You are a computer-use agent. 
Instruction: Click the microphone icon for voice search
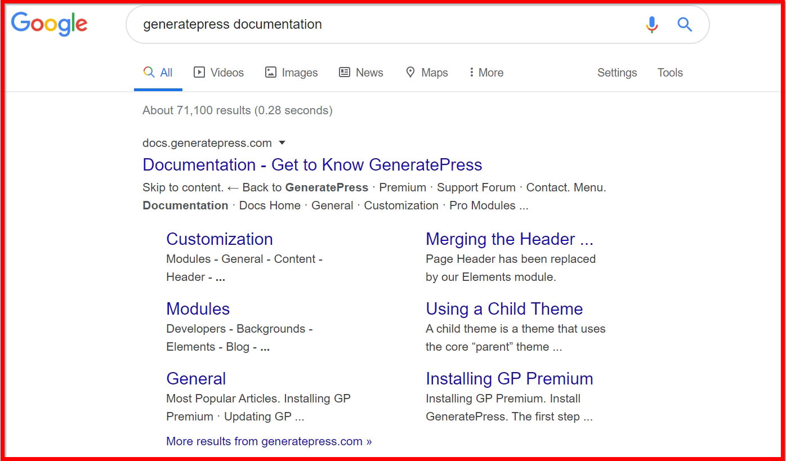pyautogui.click(x=651, y=24)
